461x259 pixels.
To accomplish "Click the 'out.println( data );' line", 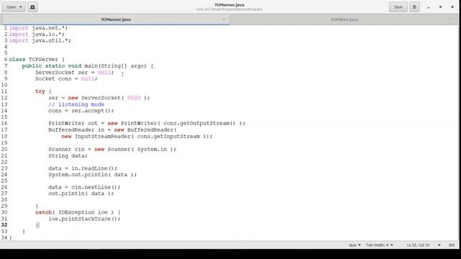I will (x=81, y=194).
